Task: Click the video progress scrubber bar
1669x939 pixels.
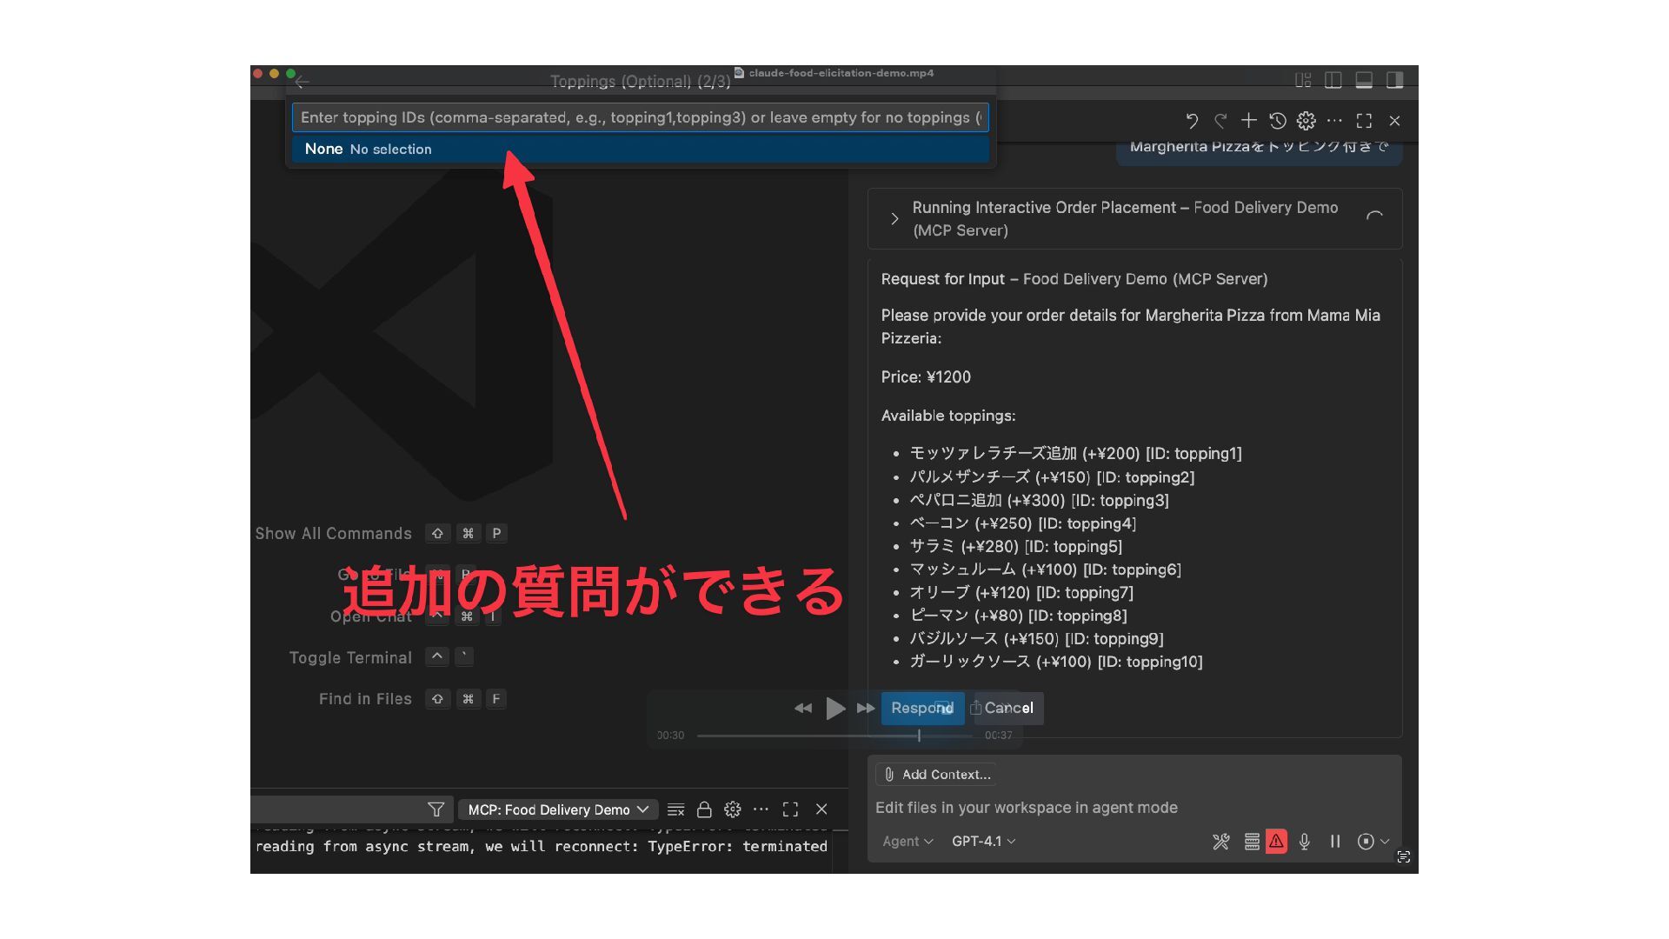Action: (x=834, y=736)
